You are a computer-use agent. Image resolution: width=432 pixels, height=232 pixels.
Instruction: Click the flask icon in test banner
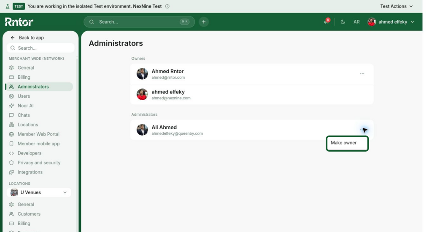click(8, 6)
